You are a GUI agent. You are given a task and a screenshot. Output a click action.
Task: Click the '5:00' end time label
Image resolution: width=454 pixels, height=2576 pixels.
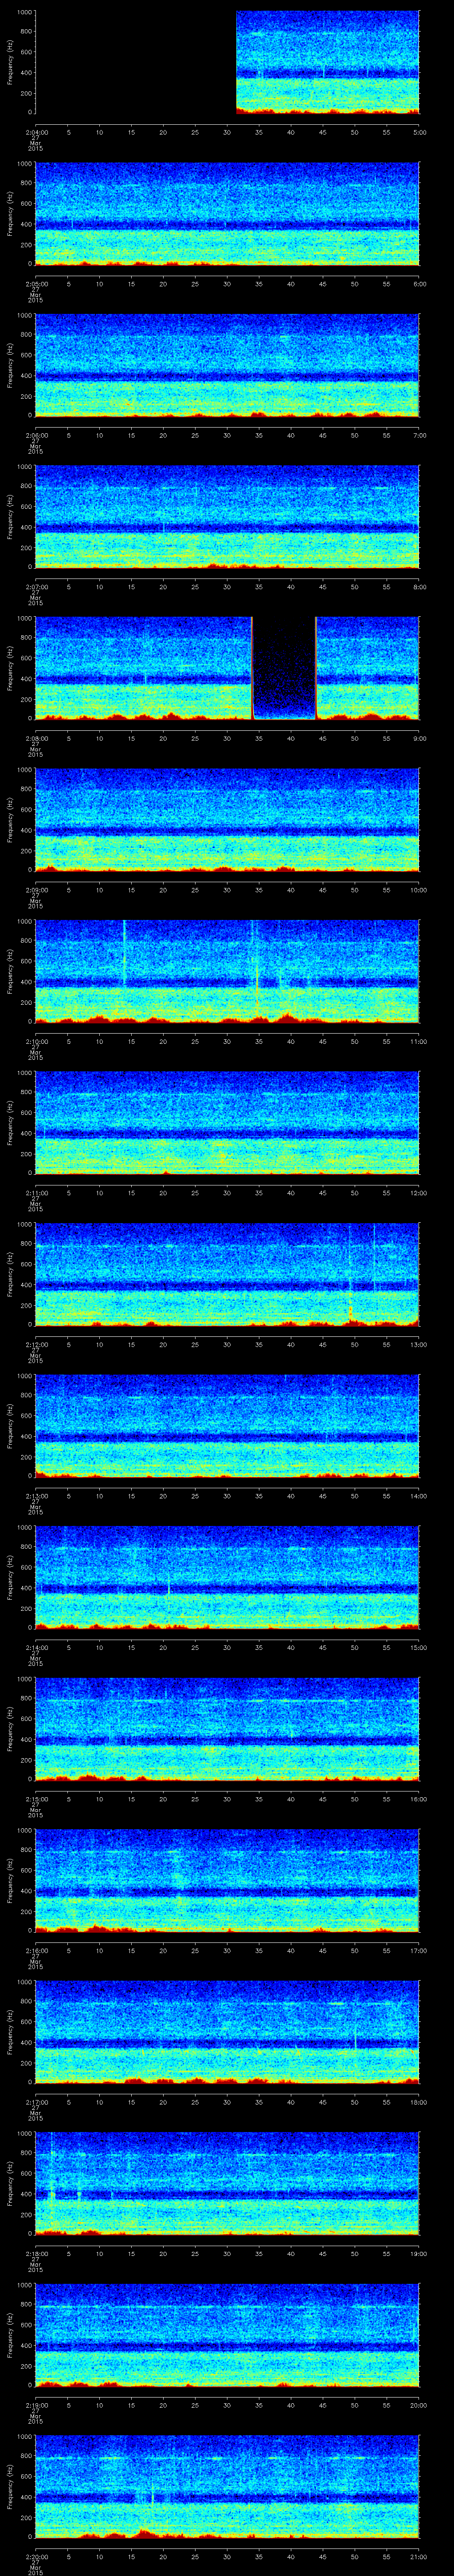click(x=419, y=132)
